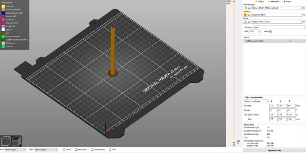Enable the Shells checkbox

[x=110, y=150]
